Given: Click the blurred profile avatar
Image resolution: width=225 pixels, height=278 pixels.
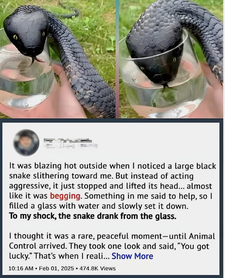Looking at the screenshot, I should (26, 143).
